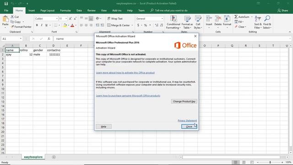Click the Decrease Font Size icon
The image size is (293, 165).
point(75,19)
